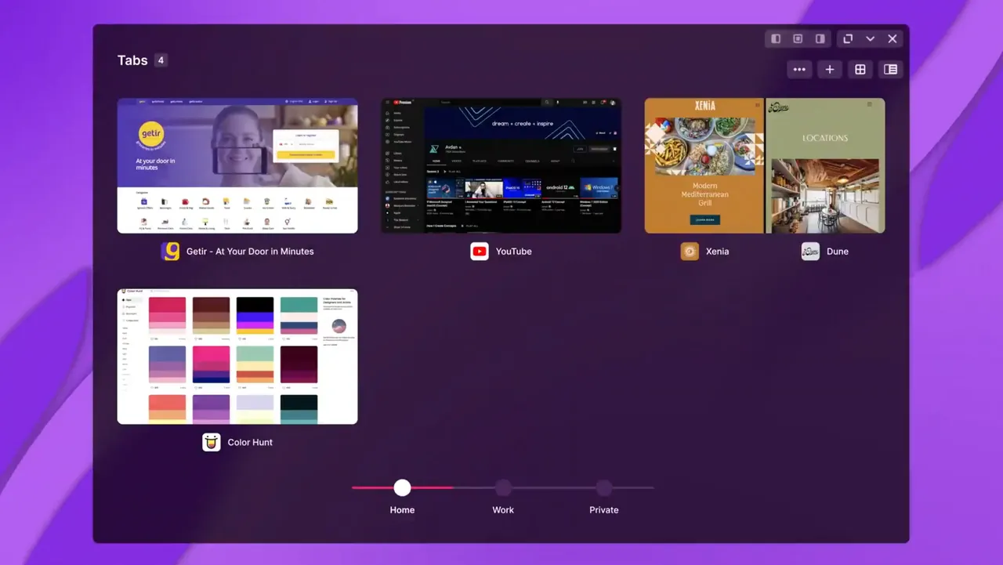Switch to the Work workspace label
The width and height of the screenshot is (1003, 565).
503,509
